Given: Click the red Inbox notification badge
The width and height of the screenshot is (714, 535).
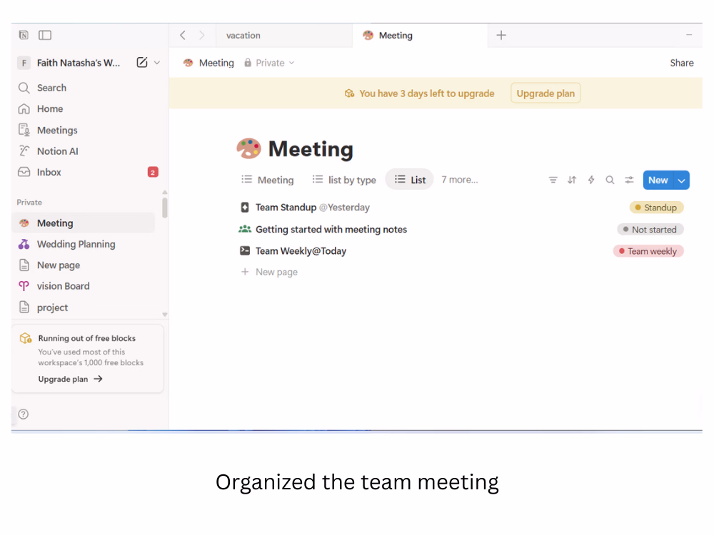Looking at the screenshot, I should coord(153,173).
